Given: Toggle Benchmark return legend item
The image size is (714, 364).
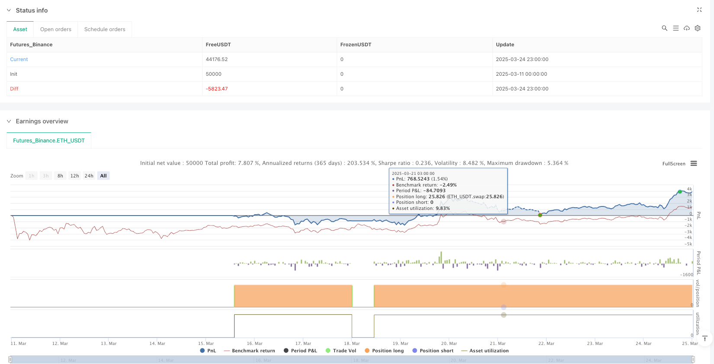Looking at the screenshot, I should pyautogui.click(x=249, y=351).
